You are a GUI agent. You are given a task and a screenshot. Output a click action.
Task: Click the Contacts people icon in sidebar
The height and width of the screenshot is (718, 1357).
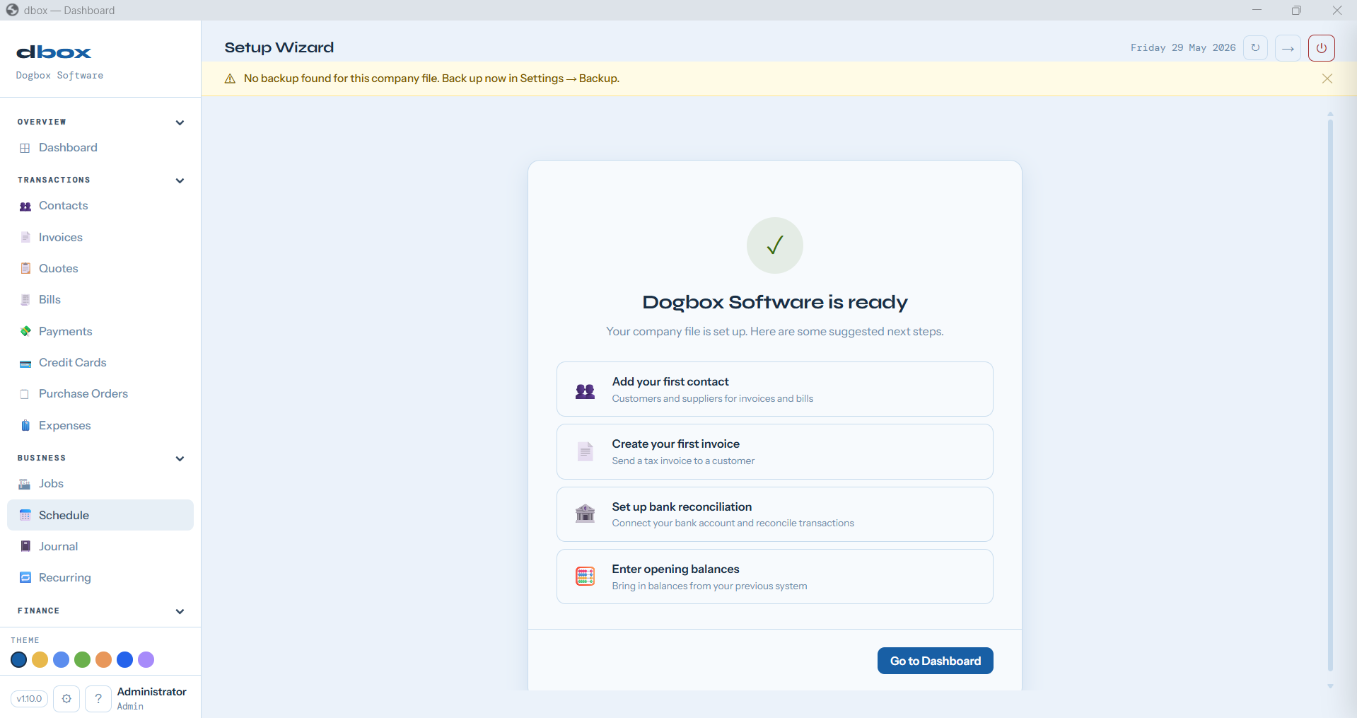[x=25, y=206]
